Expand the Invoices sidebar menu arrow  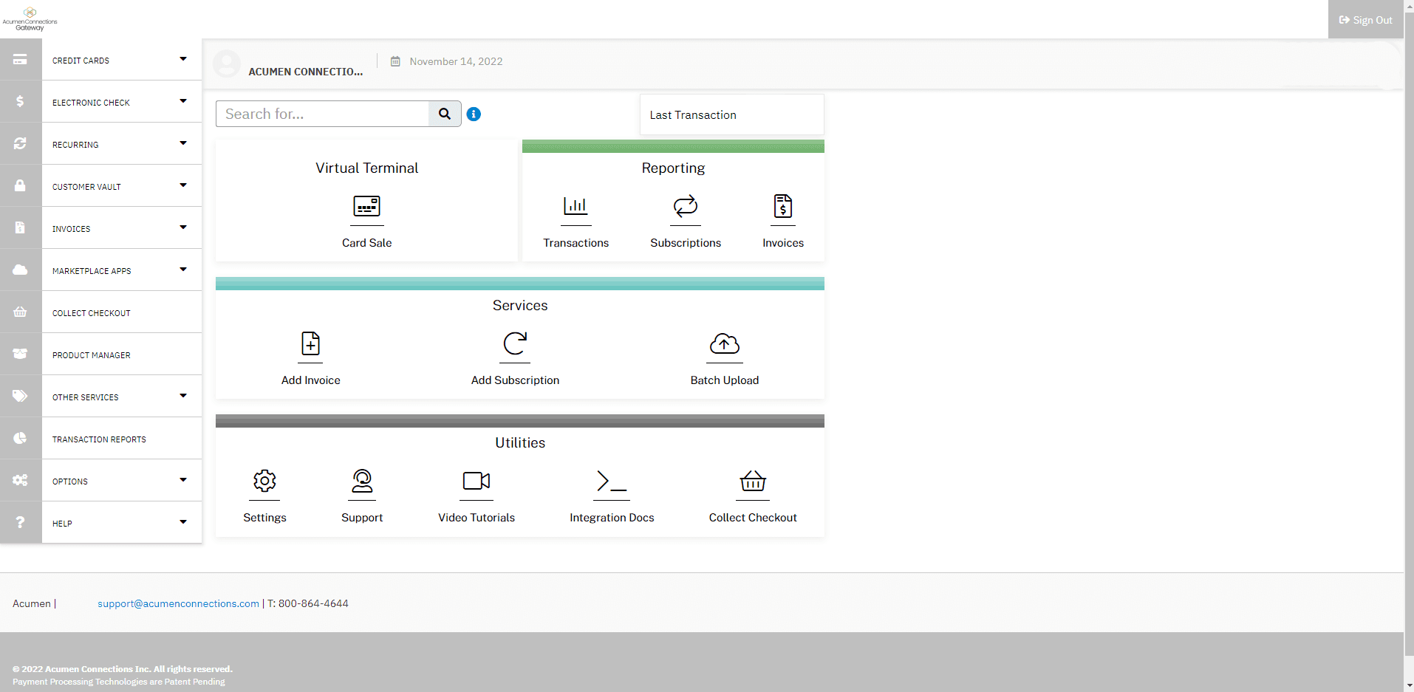click(183, 227)
